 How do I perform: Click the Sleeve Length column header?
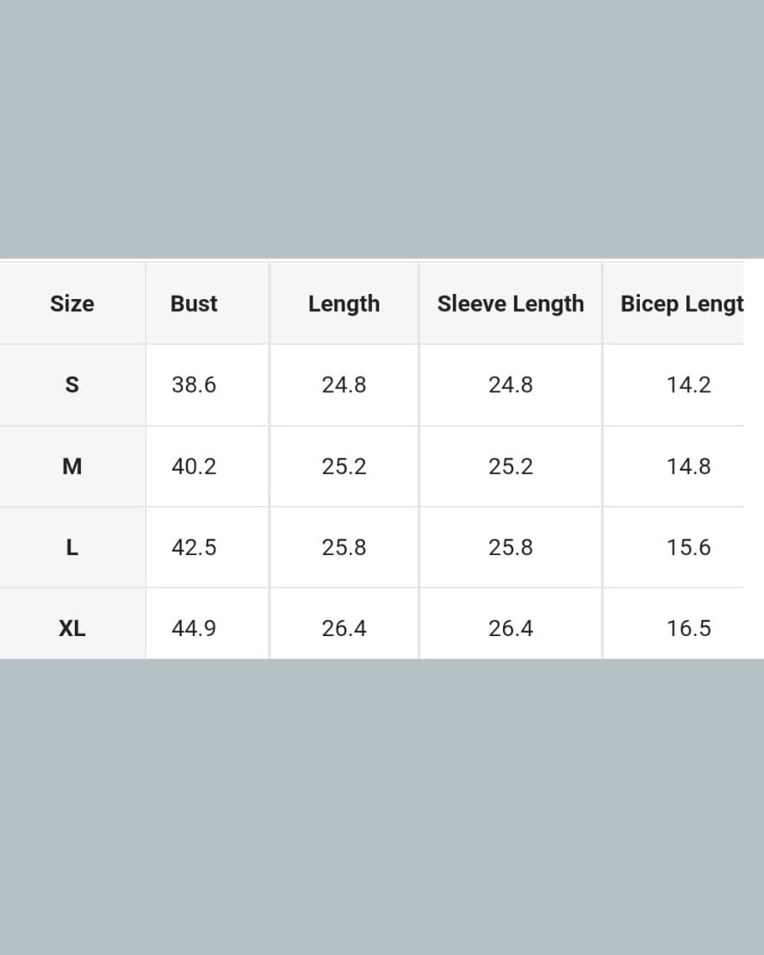[x=510, y=303]
